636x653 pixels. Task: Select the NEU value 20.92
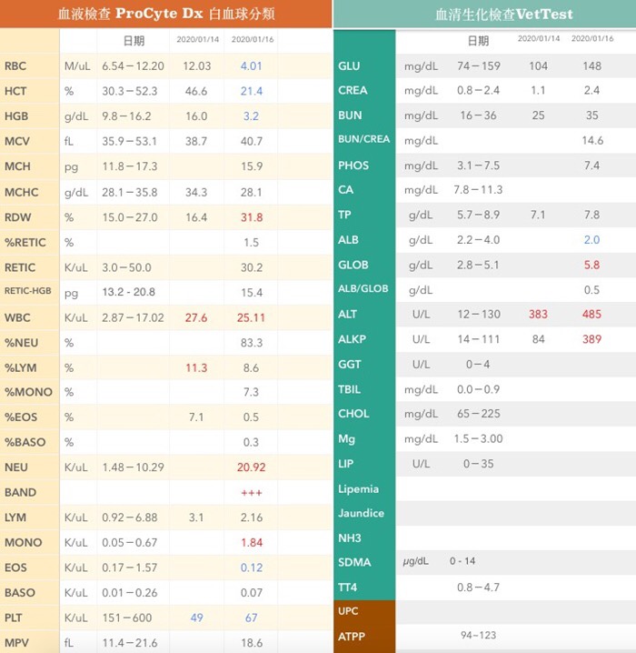tap(251, 467)
